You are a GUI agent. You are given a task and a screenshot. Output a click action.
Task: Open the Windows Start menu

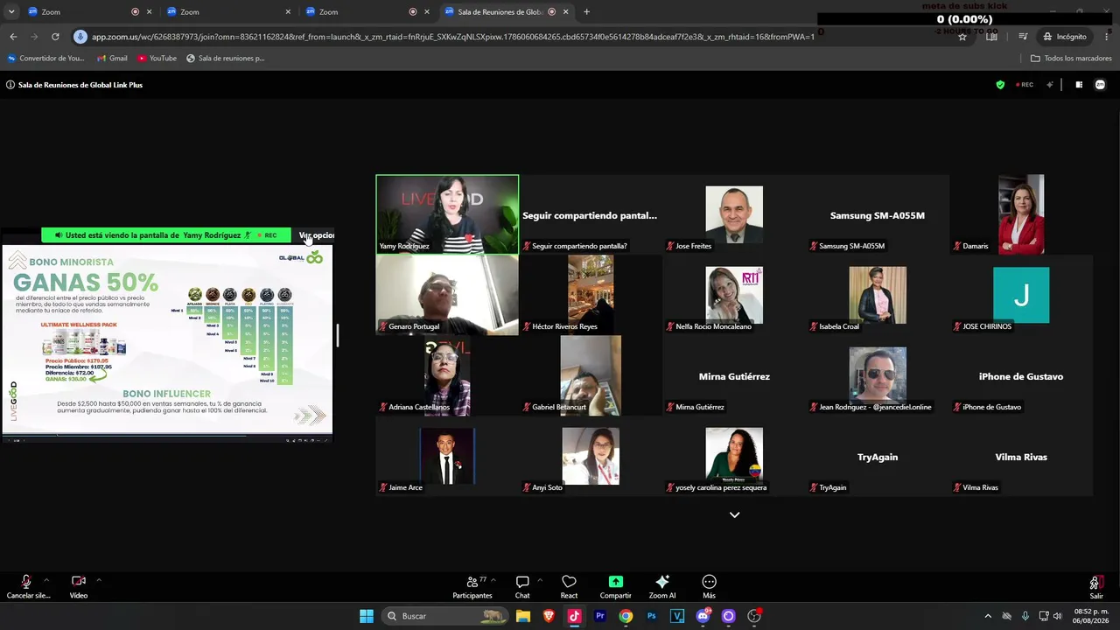367,616
